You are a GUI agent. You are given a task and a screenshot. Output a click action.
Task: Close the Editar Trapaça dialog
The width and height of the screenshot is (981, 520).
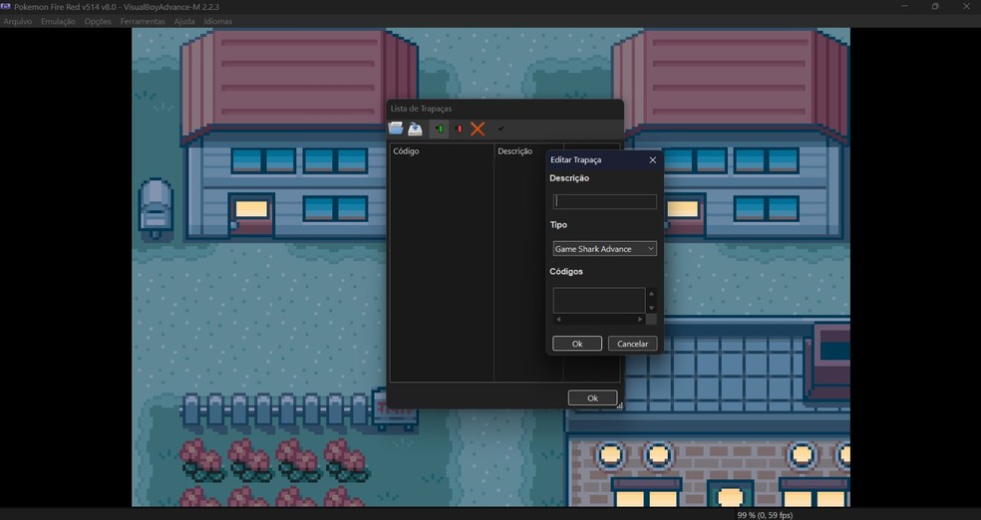(653, 160)
